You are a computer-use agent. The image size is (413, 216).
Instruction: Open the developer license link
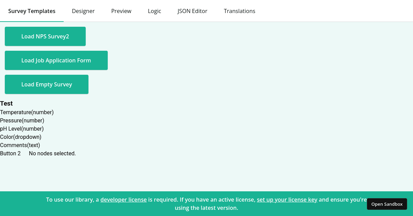click(124, 200)
